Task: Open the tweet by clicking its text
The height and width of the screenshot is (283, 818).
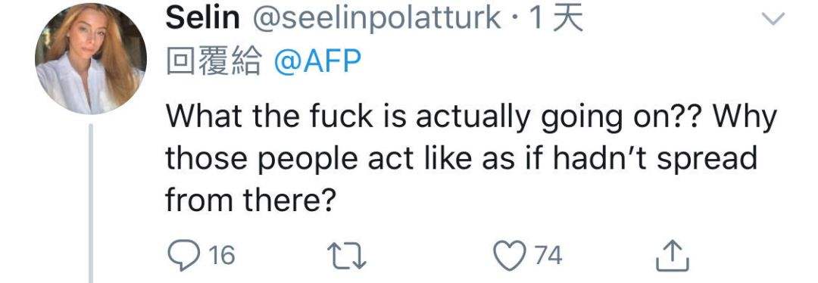Action: pos(471,158)
